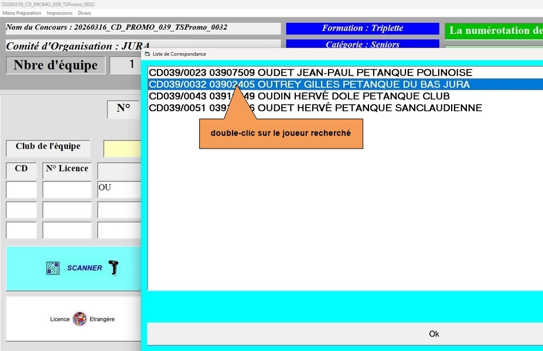Screen dimensions: 543x351
Task: Click the QR code icon on Scanner button
Action: pyautogui.click(x=53, y=268)
